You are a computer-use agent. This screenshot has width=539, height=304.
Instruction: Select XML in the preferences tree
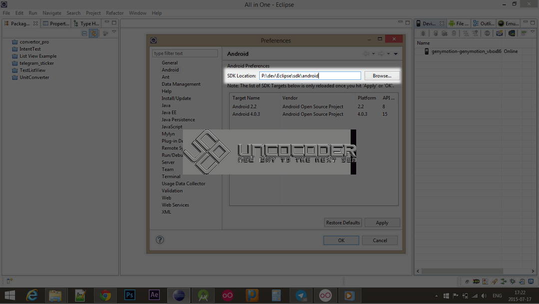click(166, 212)
